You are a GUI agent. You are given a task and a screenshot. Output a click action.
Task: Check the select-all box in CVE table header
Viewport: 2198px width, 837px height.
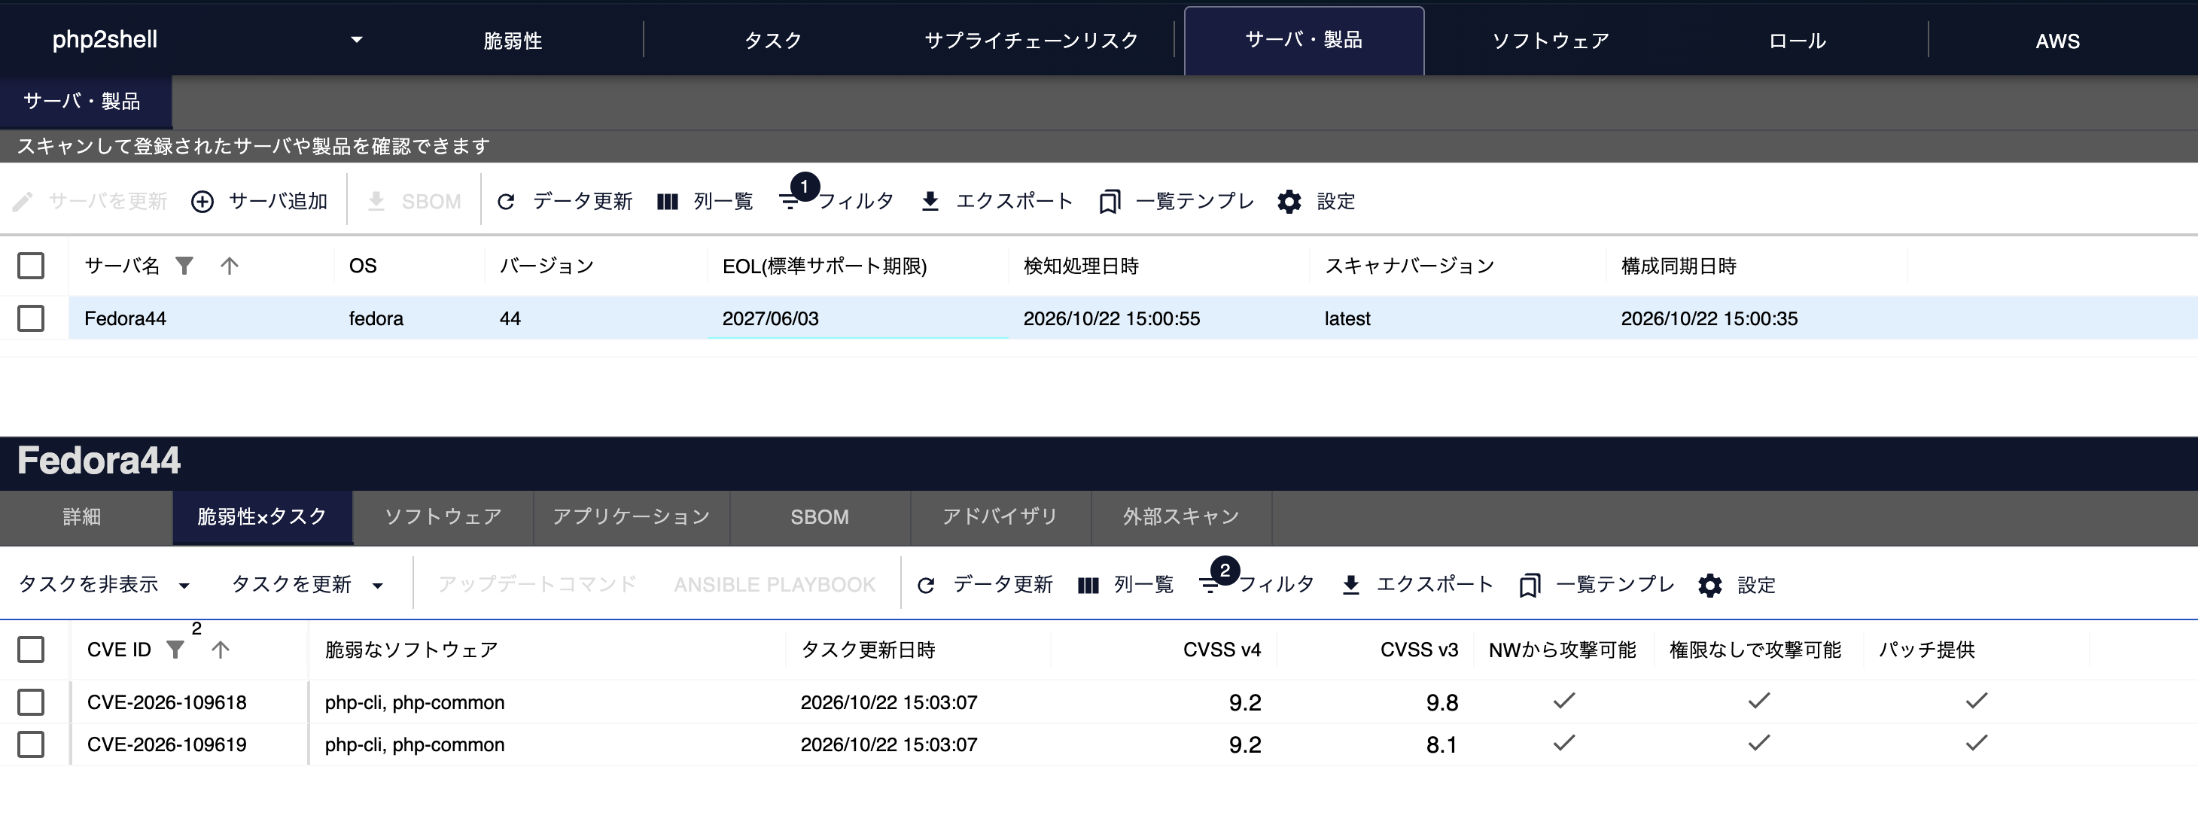coord(31,650)
